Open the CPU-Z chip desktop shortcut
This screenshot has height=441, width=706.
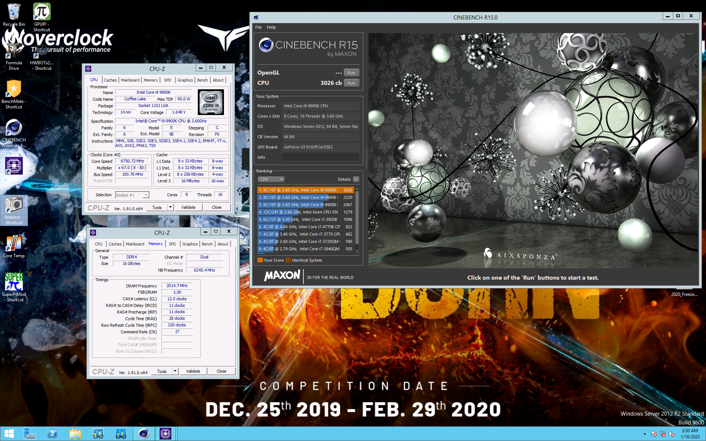14,166
